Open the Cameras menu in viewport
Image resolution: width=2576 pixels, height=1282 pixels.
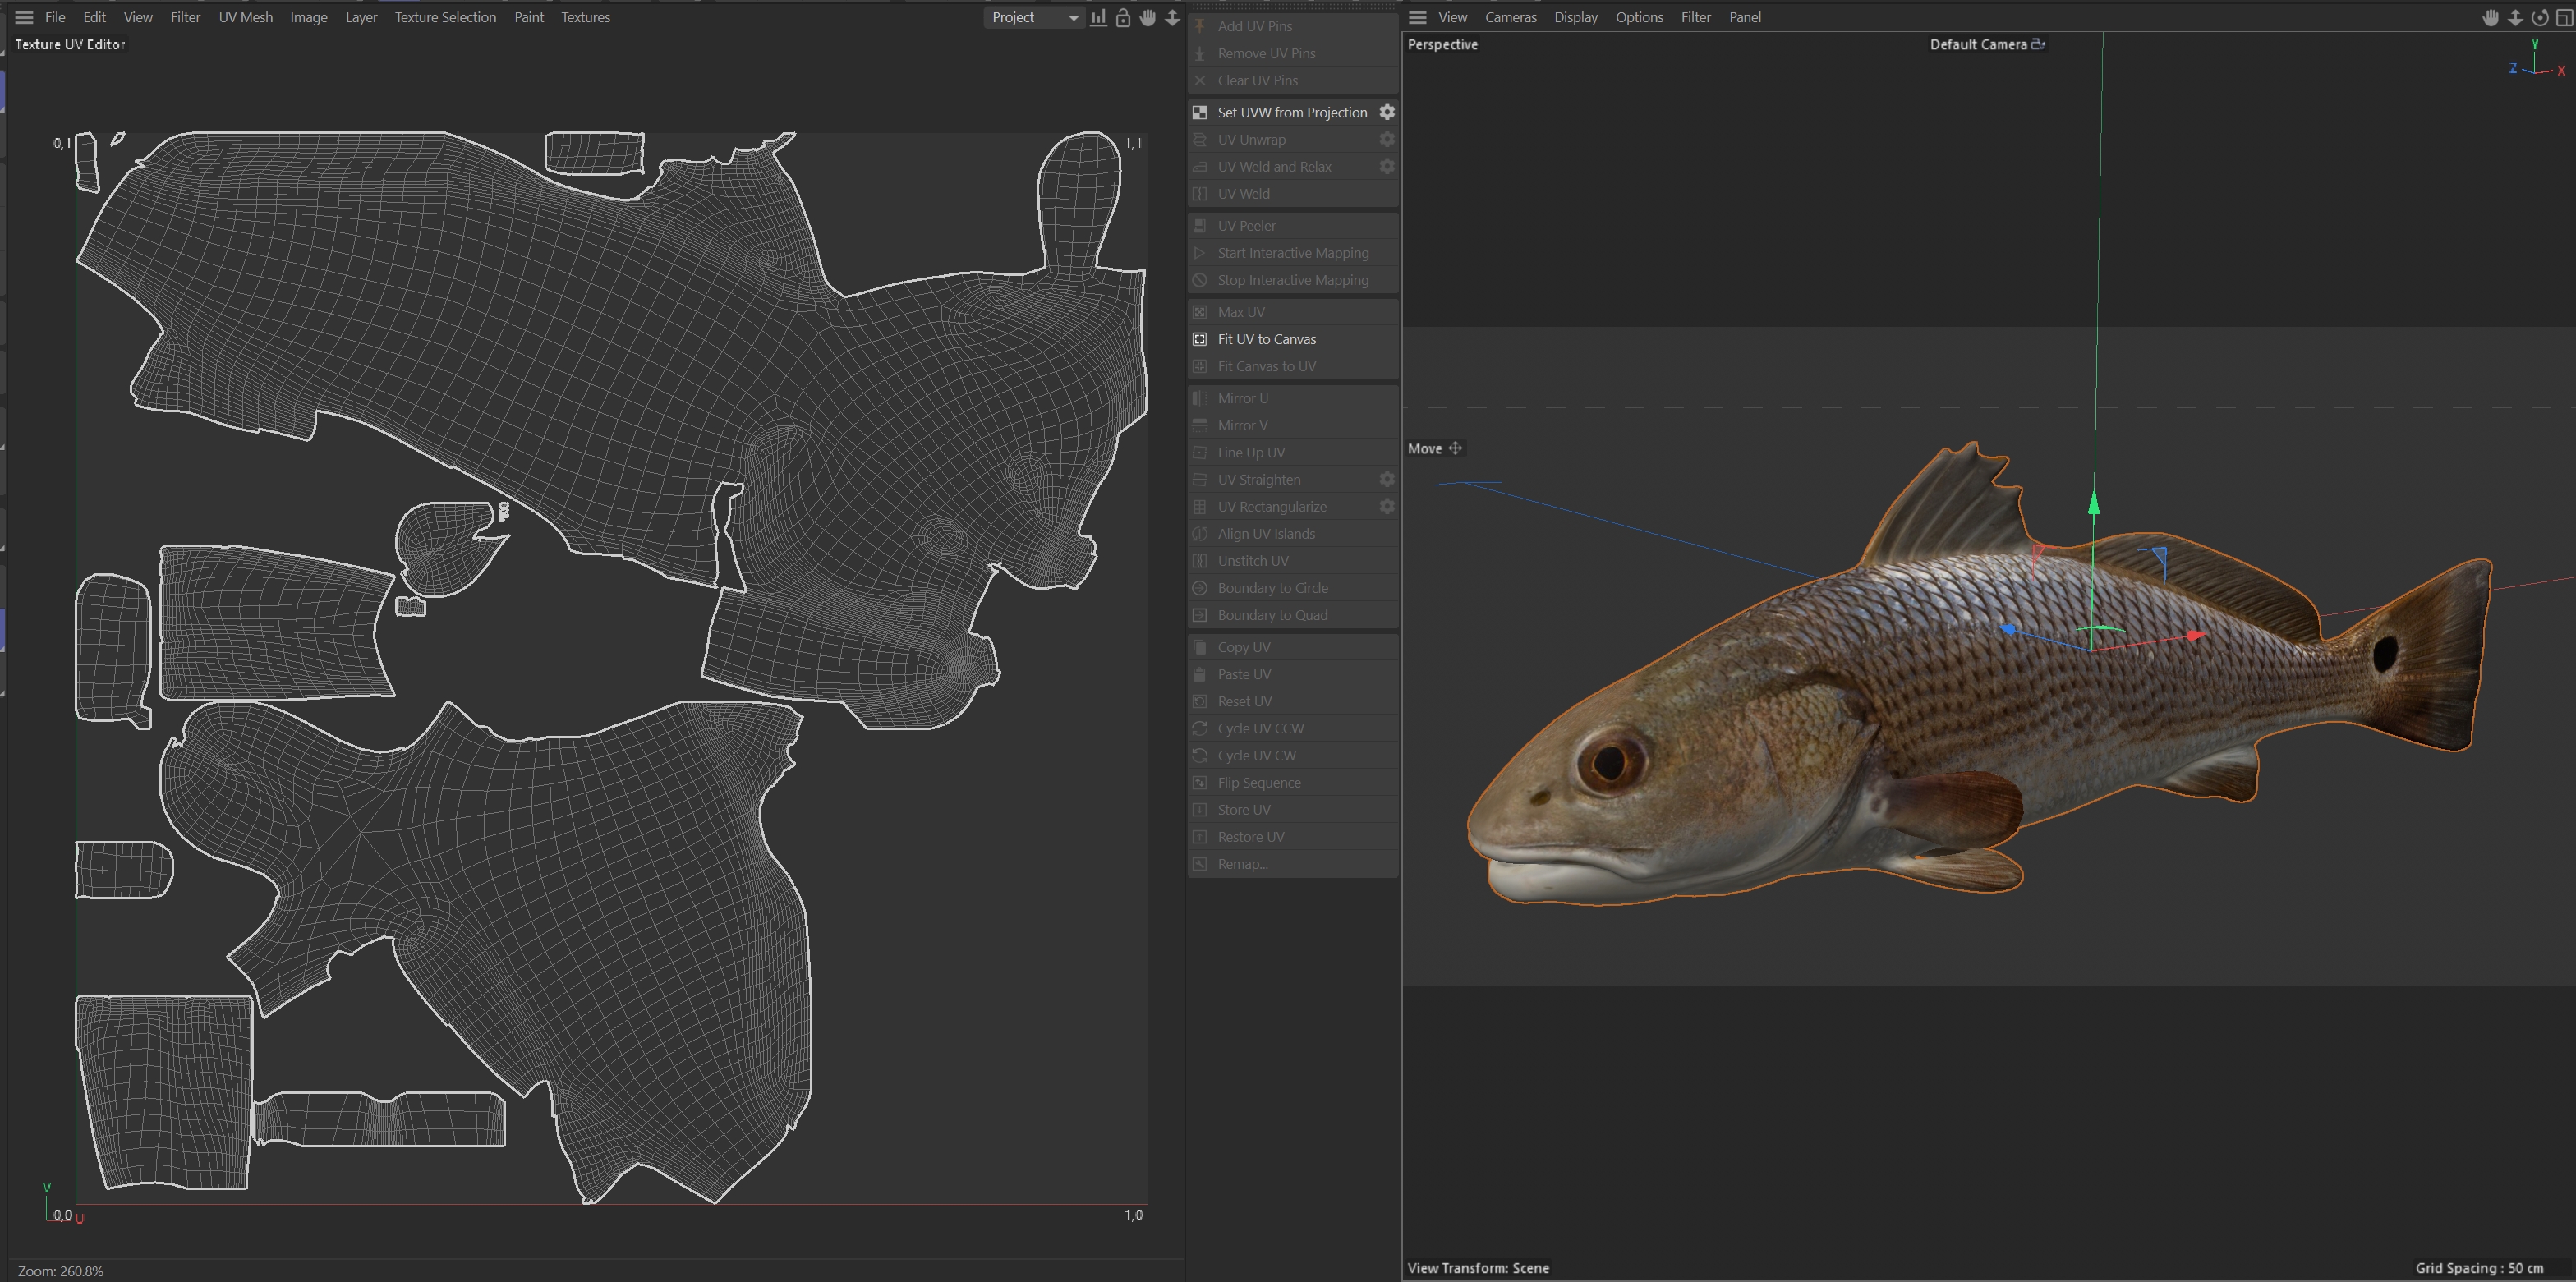[1510, 17]
